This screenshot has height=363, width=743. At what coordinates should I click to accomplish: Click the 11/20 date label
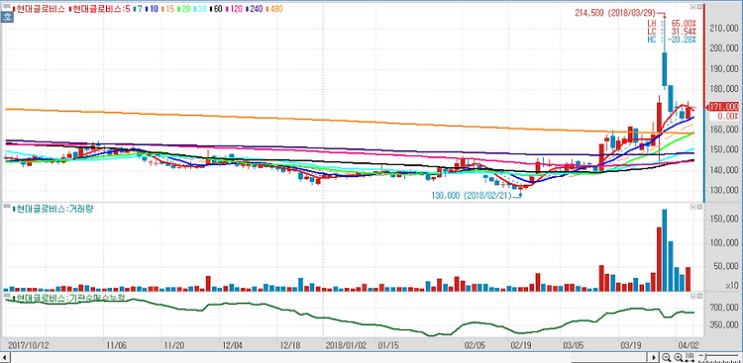click(x=174, y=345)
